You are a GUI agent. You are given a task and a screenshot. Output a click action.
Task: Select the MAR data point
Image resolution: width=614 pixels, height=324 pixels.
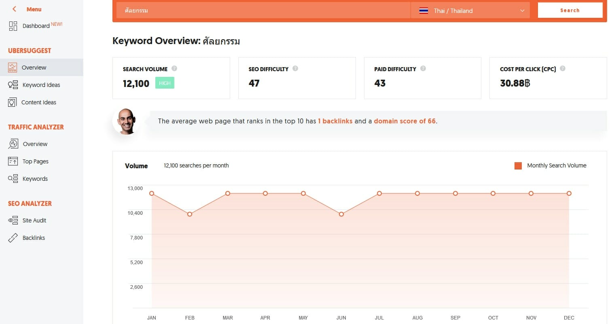228,193
